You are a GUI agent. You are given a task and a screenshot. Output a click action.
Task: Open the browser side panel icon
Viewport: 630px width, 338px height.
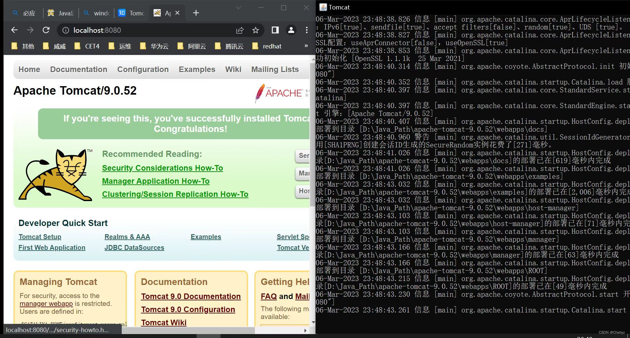point(275,30)
